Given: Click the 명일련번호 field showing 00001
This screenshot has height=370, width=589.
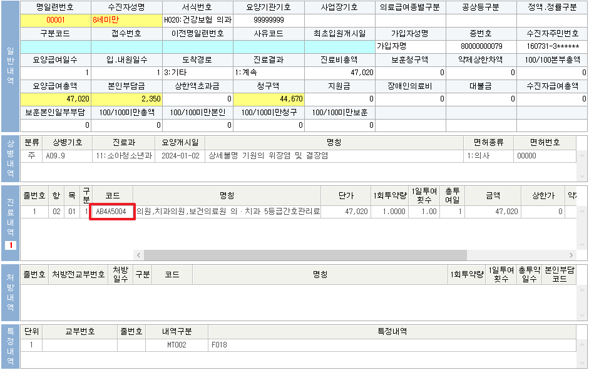Looking at the screenshot, I should (x=55, y=20).
